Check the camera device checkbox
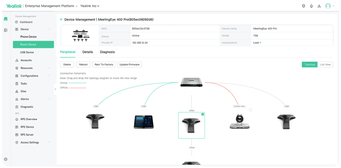Viewport: 341px width, 168px height. point(250,110)
